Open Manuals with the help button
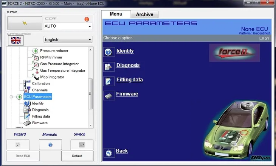The width and height of the screenshot is (276, 166). [50, 145]
